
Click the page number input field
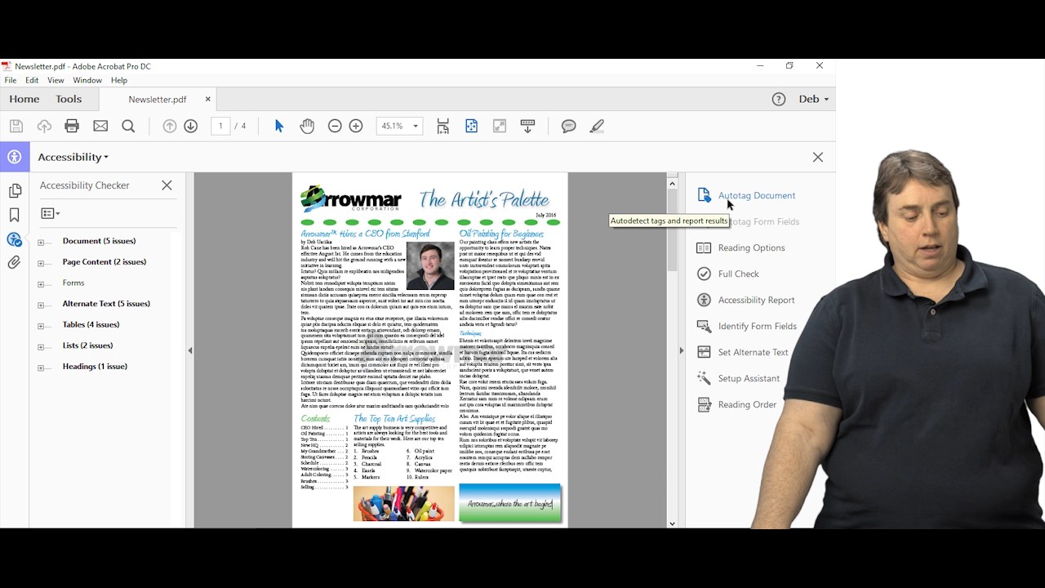220,126
